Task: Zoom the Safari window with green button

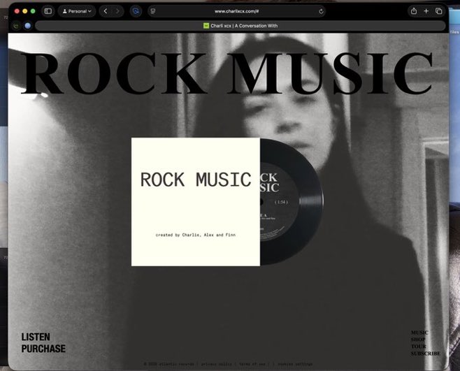Action: pos(33,11)
